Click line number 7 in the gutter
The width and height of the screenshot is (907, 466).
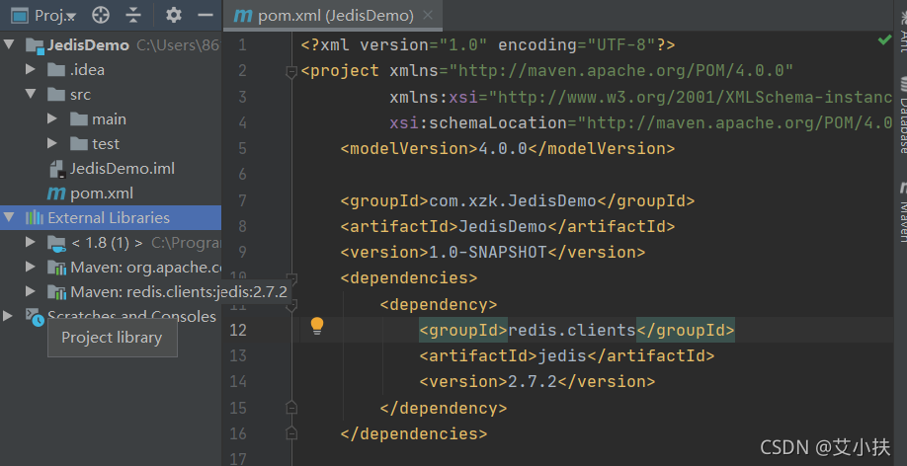(x=242, y=200)
